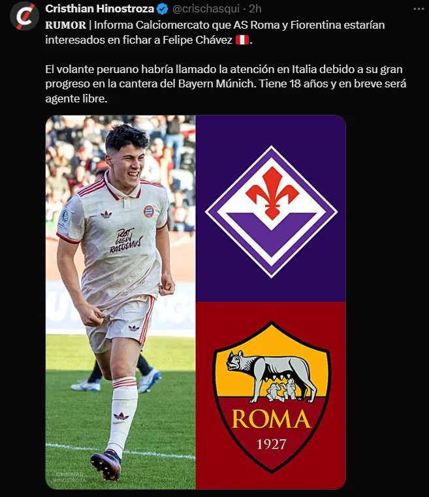The image size is (429, 497).
Task: Click the blue verified badge
Action: tap(163, 9)
